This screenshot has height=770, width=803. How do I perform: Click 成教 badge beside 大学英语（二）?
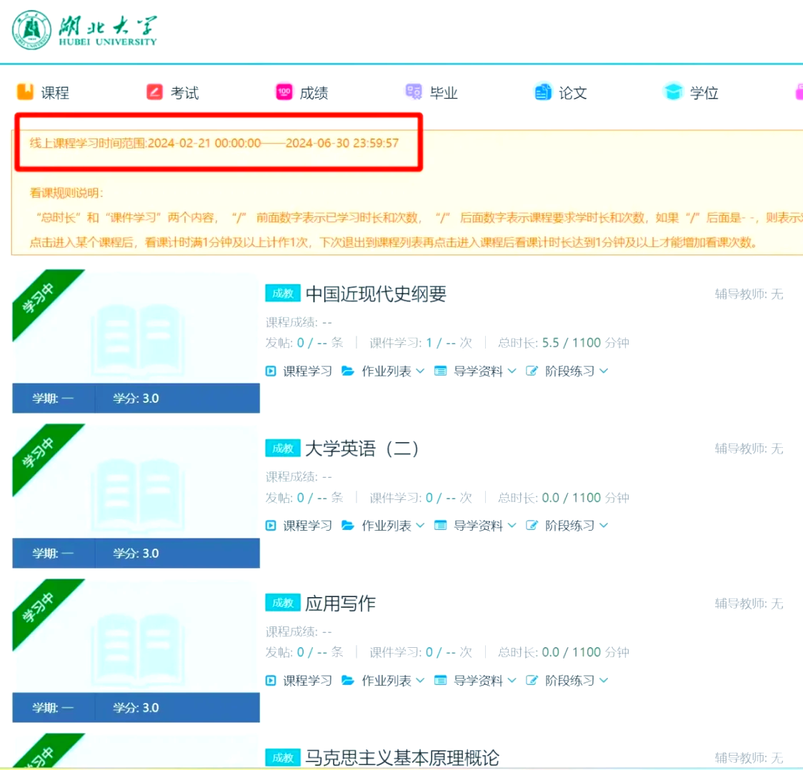[283, 449]
